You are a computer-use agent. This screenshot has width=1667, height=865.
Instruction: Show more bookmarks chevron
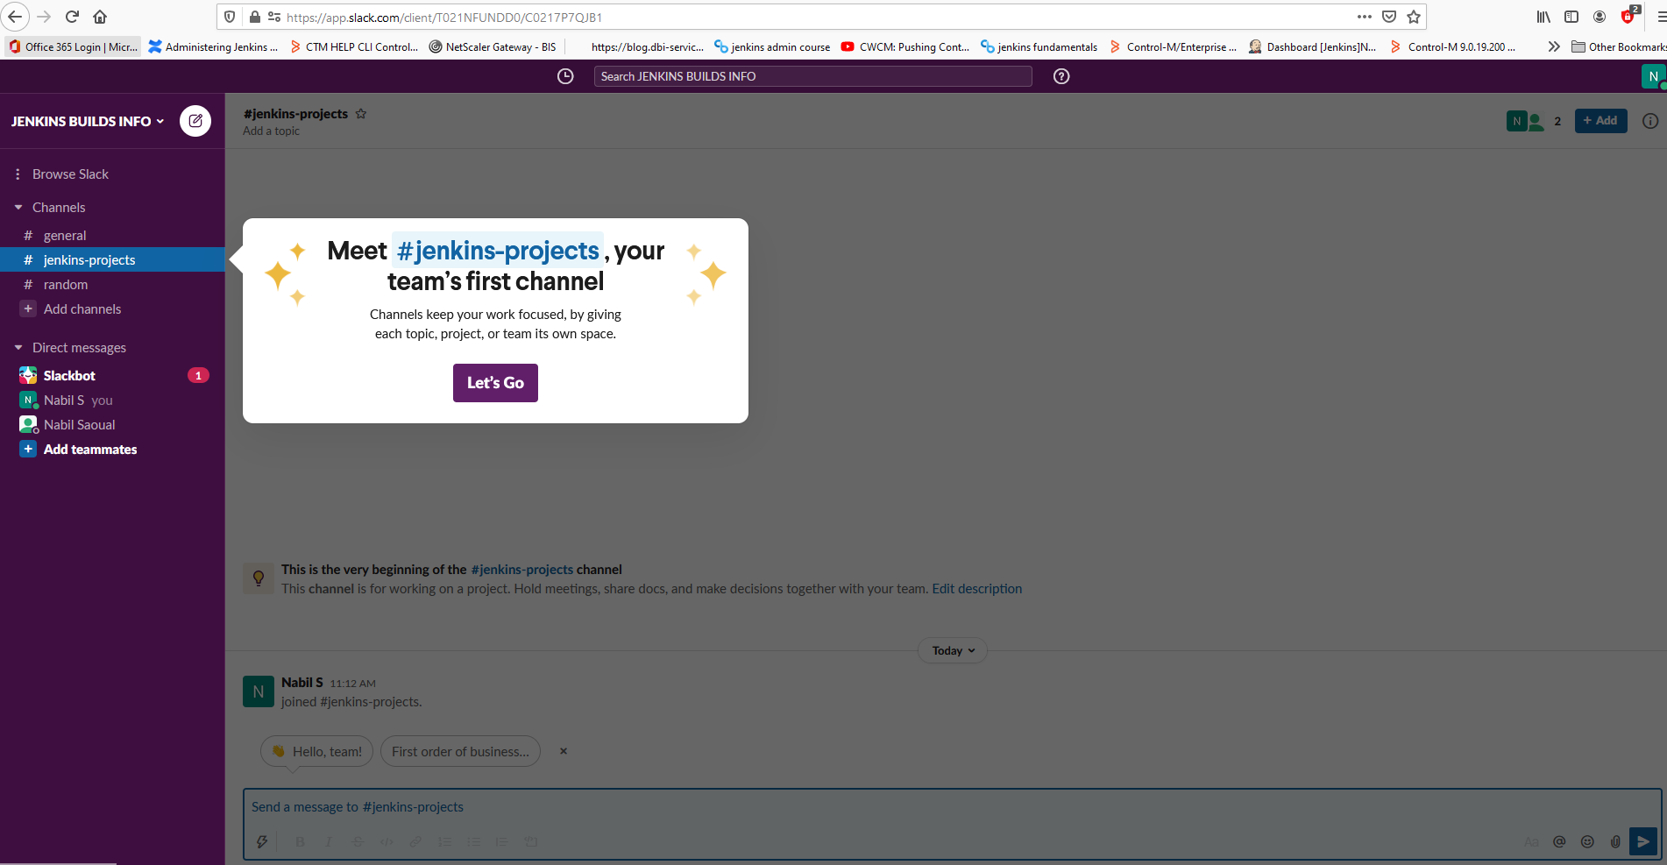[1554, 46]
